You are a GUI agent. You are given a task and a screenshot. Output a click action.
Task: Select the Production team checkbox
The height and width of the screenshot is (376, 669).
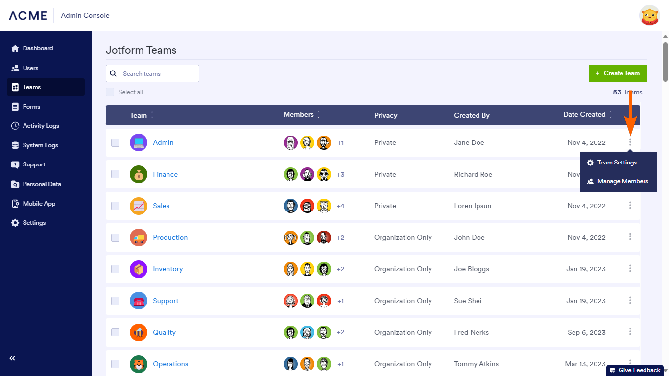tap(116, 237)
